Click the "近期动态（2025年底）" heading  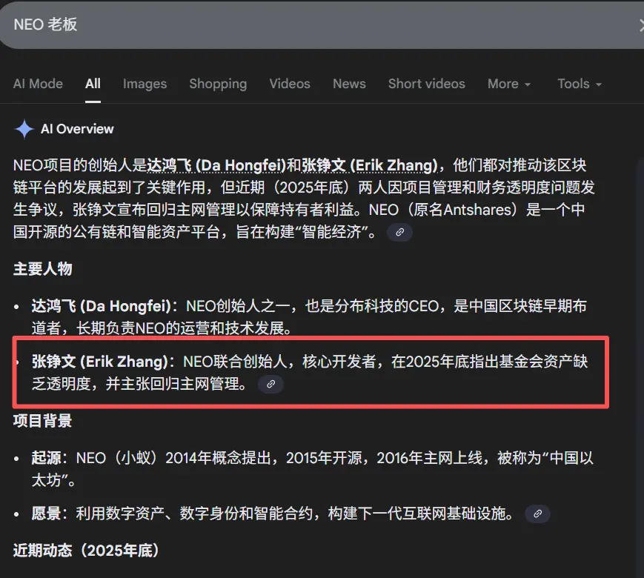[86, 551]
